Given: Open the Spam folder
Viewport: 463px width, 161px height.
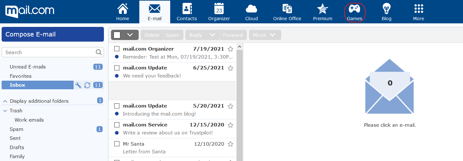Looking at the screenshot, I should pos(16,129).
